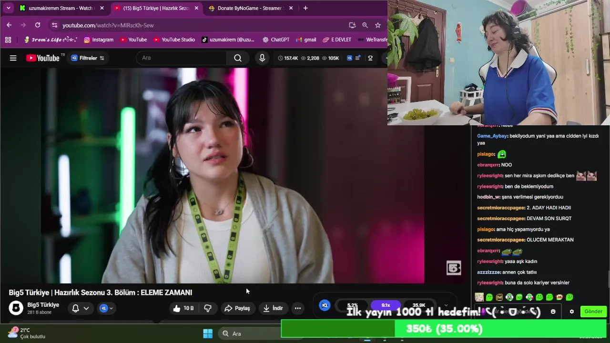The height and width of the screenshot is (343, 610).
Task: Open the chat emoji picker
Action: click(x=553, y=312)
